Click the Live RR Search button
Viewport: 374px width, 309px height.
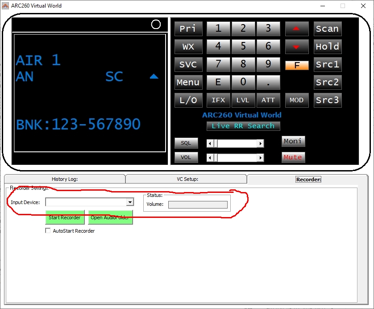(x=243, y=126)
